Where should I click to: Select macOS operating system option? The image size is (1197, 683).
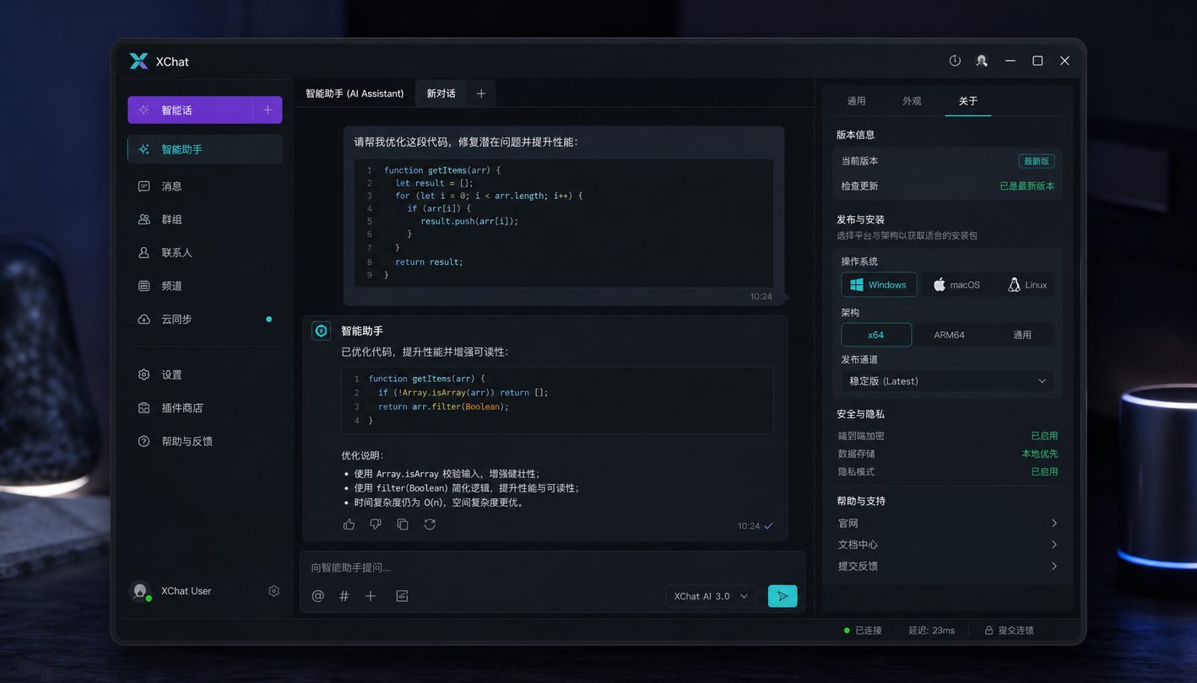956,285
